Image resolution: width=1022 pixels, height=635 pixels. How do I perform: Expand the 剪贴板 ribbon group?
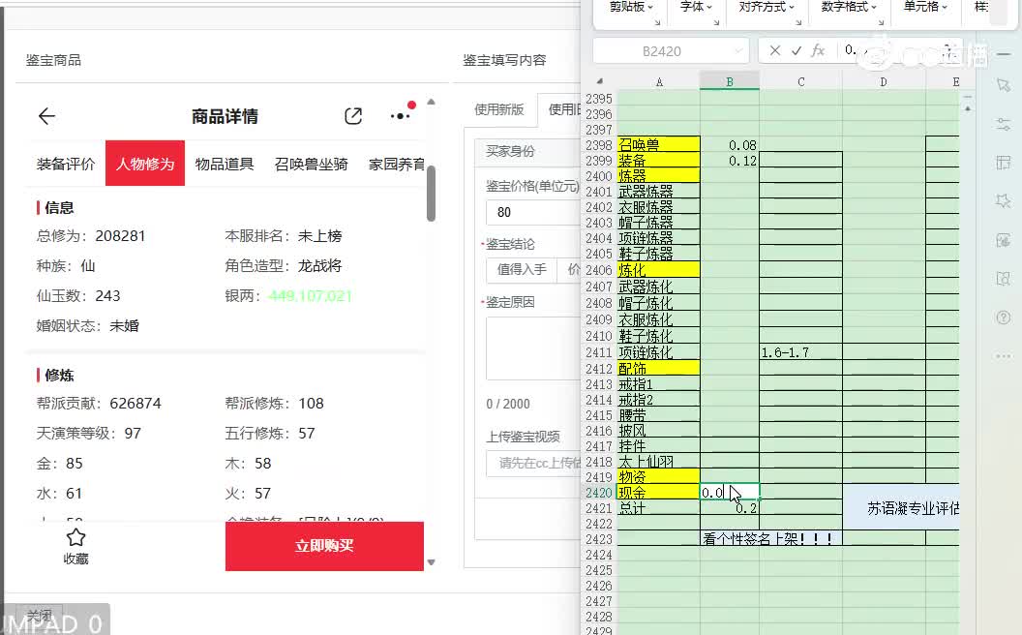[x=631, y=7]
